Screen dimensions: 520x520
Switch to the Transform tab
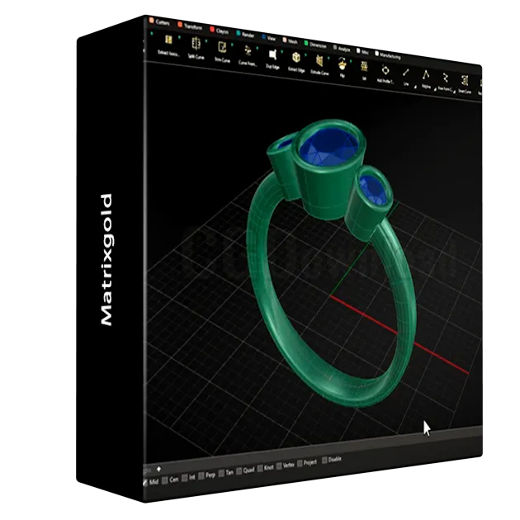tap(190, 26)
